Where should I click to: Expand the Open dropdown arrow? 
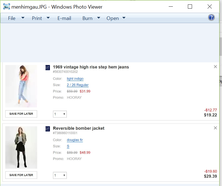tap(124, 18)
